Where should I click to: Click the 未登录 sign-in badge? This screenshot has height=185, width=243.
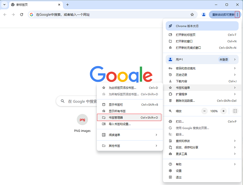[x=224, y=59]
